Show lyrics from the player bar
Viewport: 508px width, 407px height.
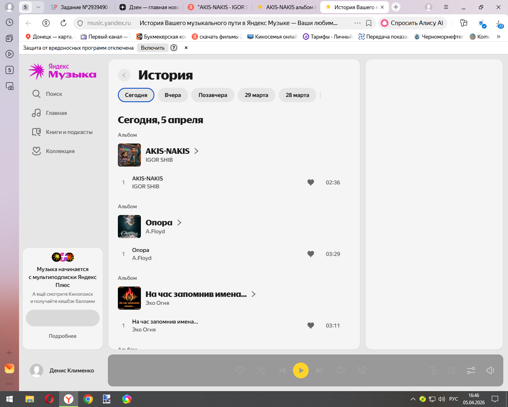433,370
